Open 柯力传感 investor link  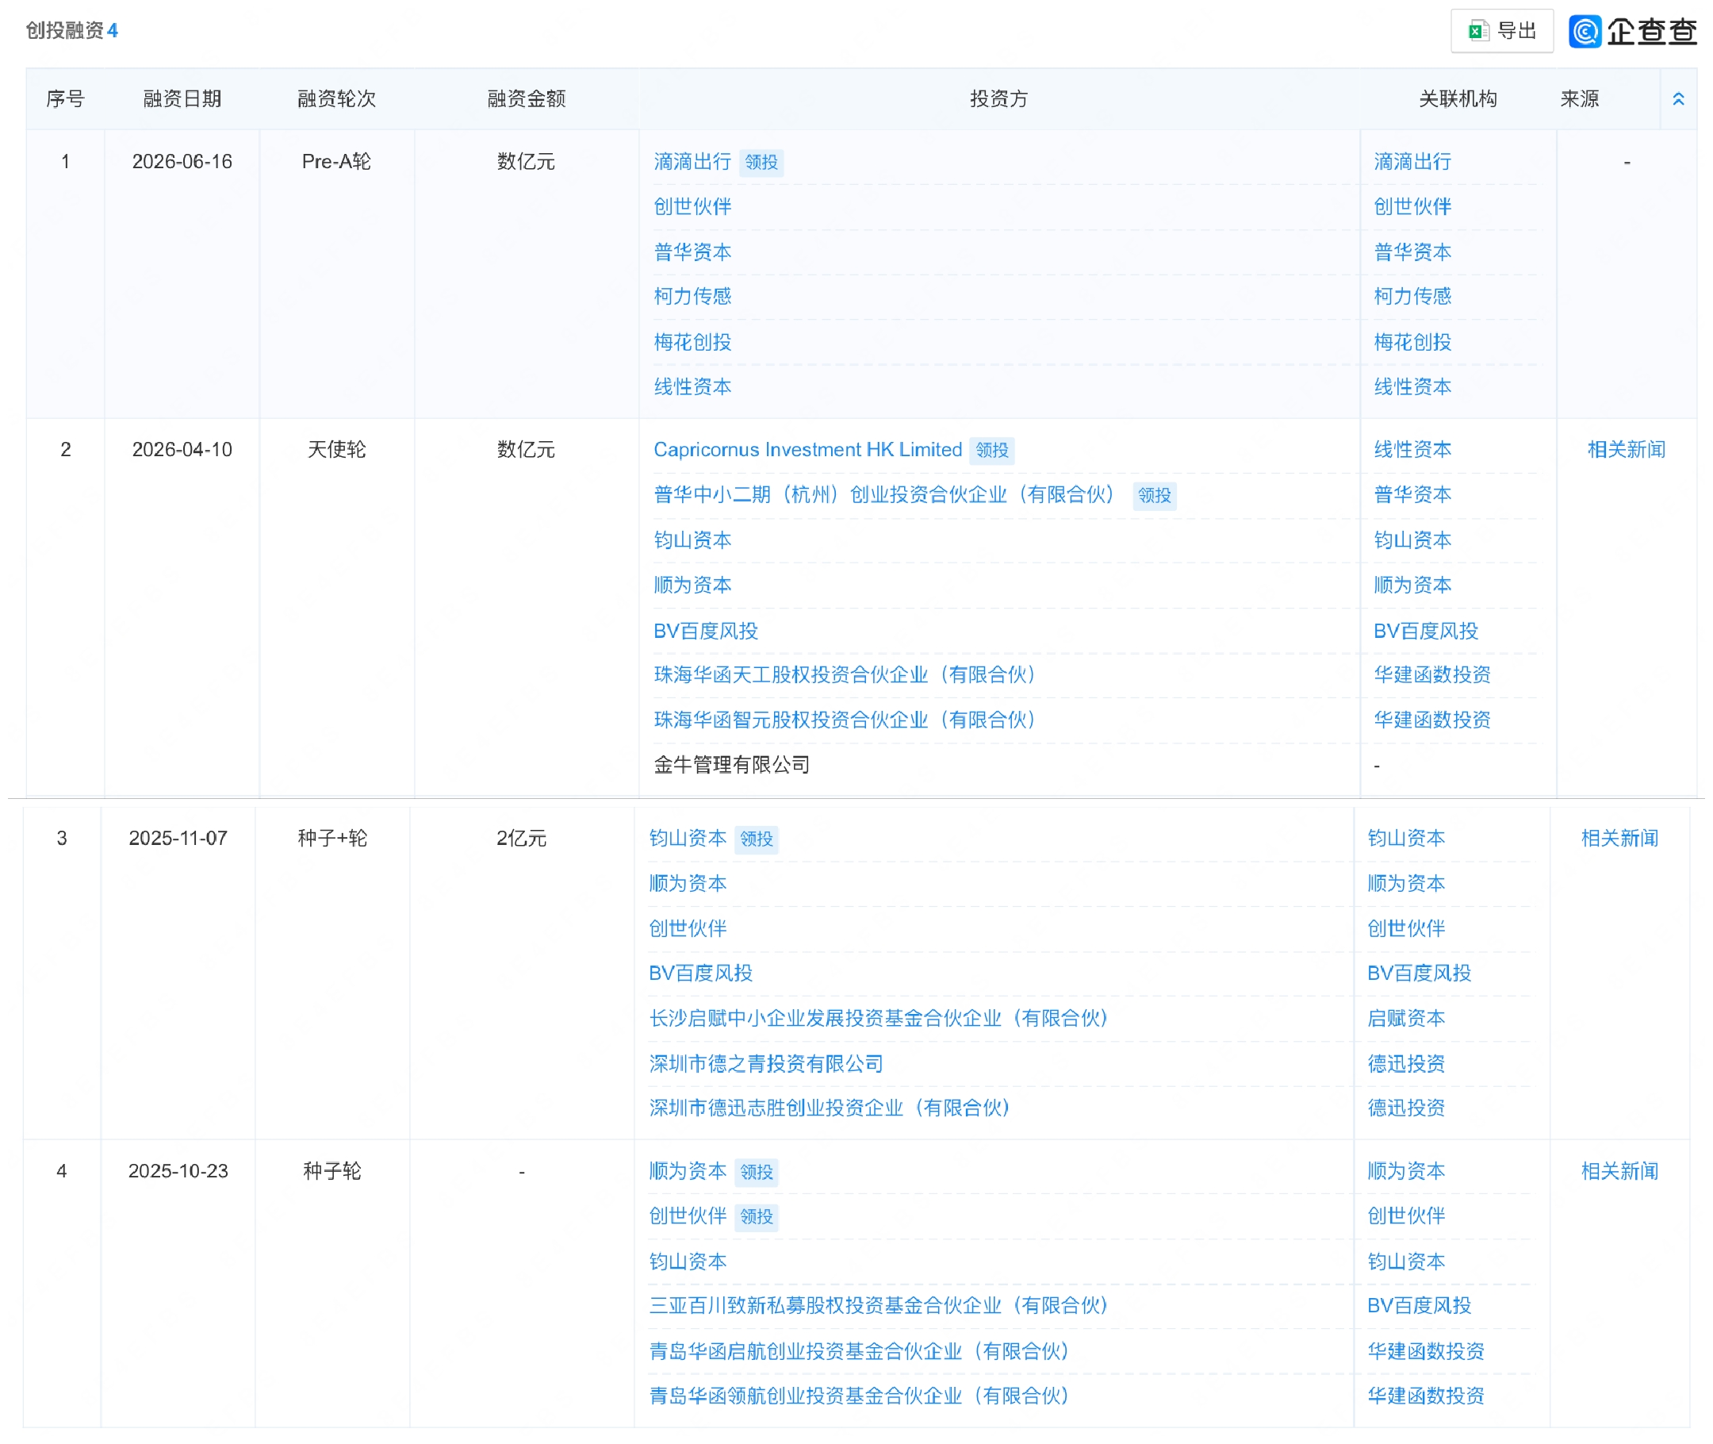pyautogui.click(x=692, y=296)
